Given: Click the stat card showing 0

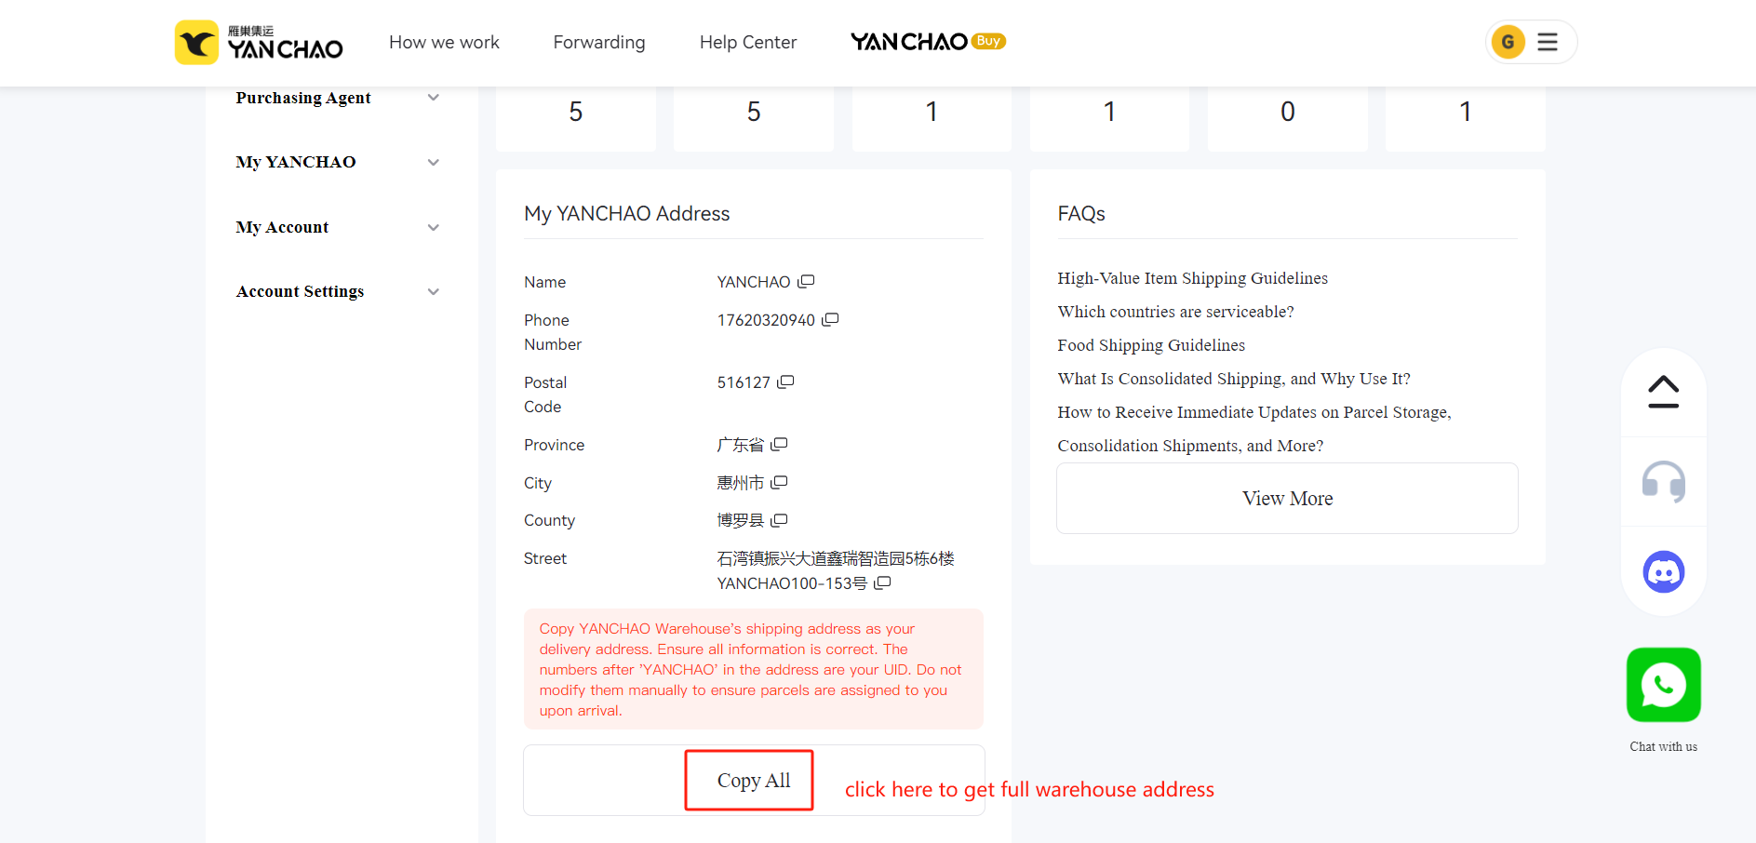Looking at the screenshot, I should 1287,117.
